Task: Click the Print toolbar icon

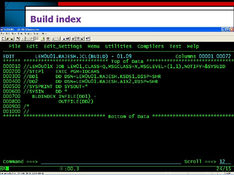Action: (18, 39)
